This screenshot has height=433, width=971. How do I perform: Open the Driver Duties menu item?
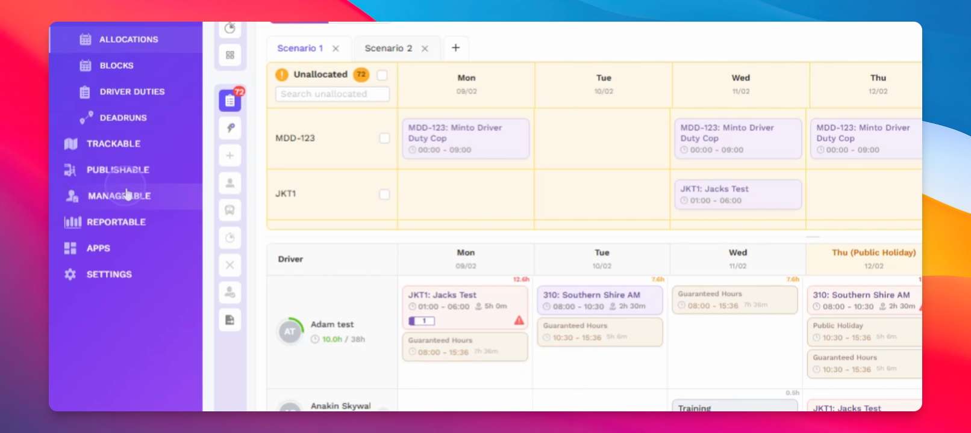click(x=133, y=92)
